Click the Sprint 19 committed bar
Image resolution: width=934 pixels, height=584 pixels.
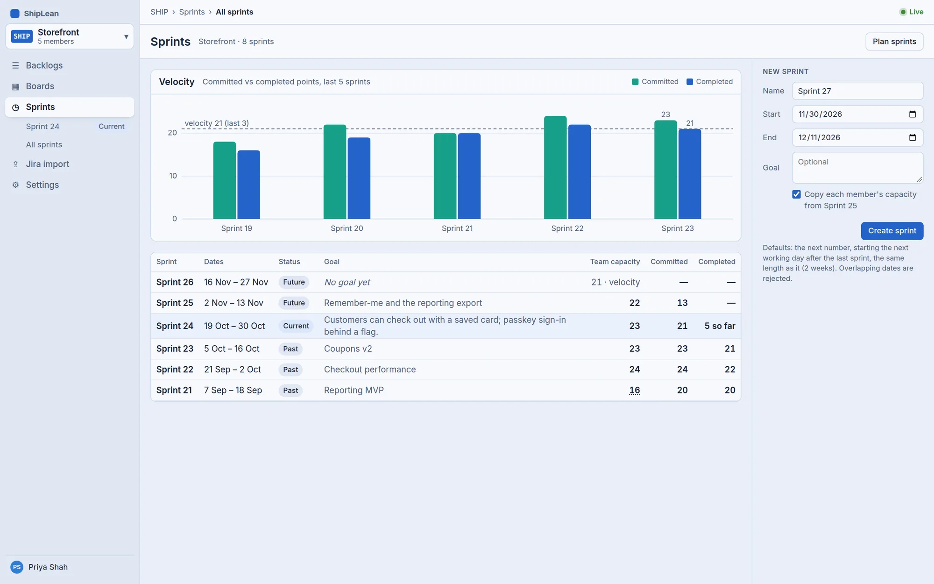click(x=225, y=180)
